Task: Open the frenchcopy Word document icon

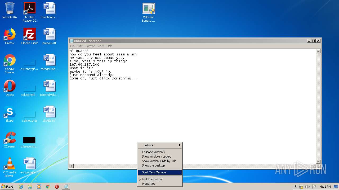Action: coord(49,11)
